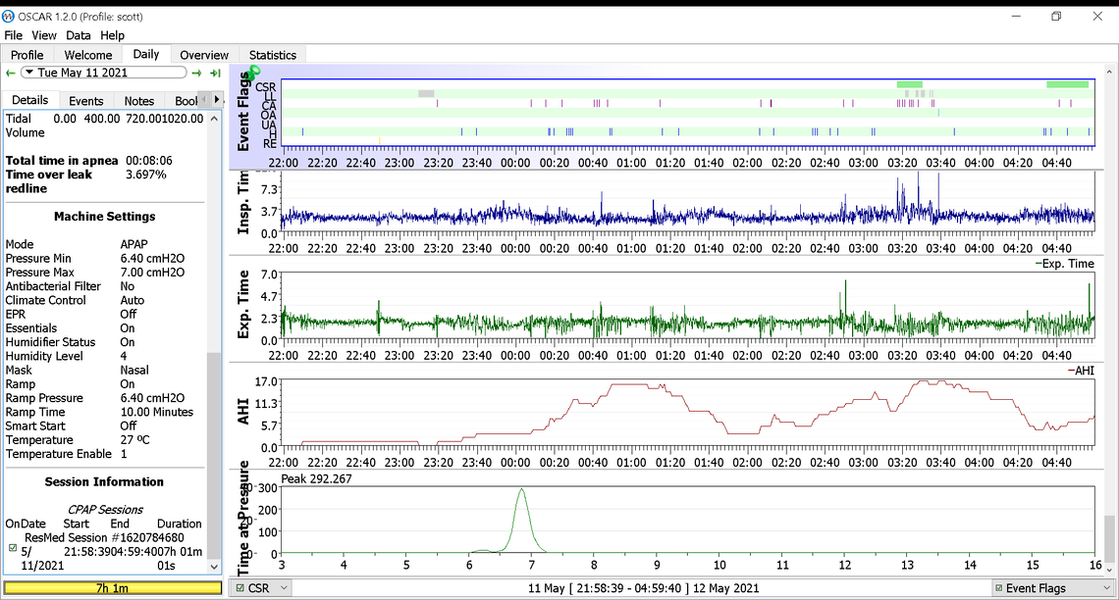Jump to the most recent day with data
The width and height of the screenshot is (1119, 600).
coord(215,73)
